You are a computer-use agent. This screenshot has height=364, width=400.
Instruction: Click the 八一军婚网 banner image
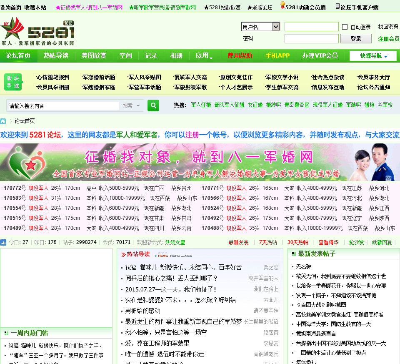click(x=200, y=162)
